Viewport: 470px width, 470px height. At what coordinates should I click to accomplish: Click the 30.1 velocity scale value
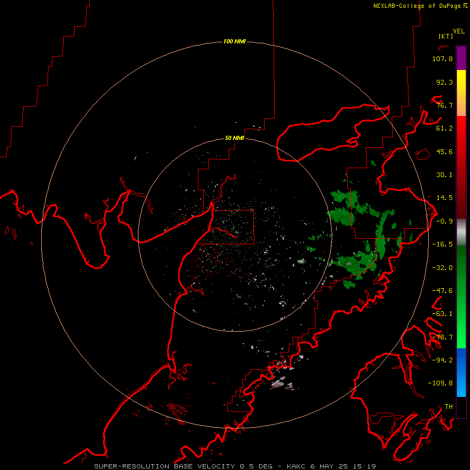coord(444,175)
